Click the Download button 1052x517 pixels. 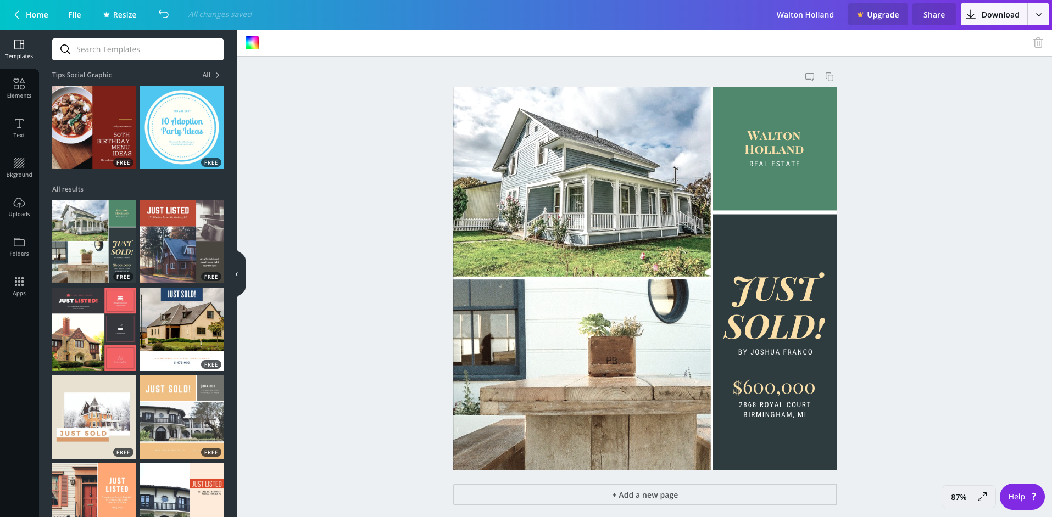pyautogui.click(x=994, y=15)
